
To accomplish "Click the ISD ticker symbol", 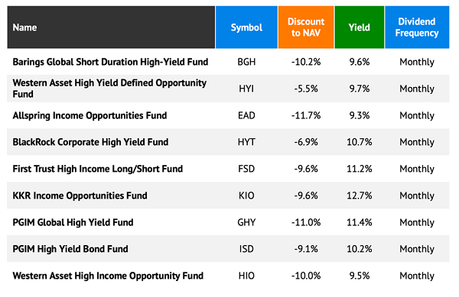I will (x=246, y=249).
